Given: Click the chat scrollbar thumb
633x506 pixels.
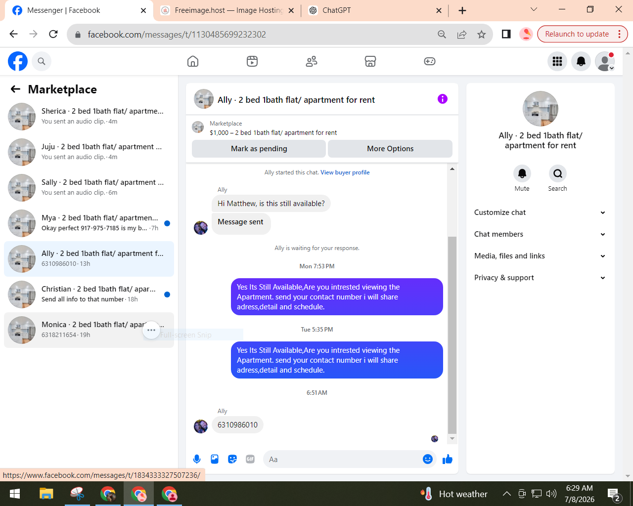Looking at the screenshot, I should 452,335.
